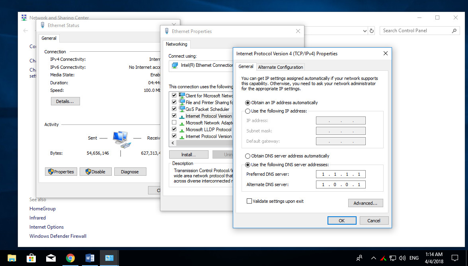Click the Search Control Panel field
The image size is (468, 266).
419,31
